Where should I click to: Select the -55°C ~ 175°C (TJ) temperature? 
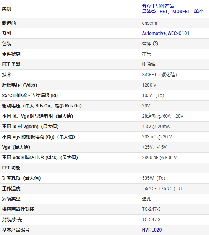tap(162, 189)
